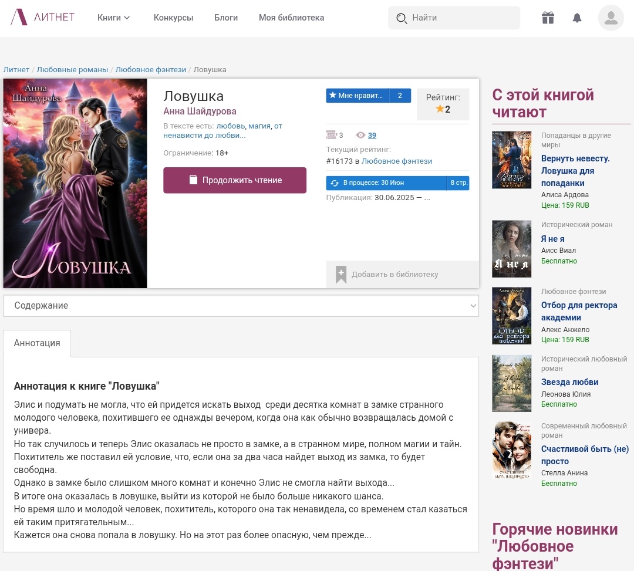Open Звезда любви title link

569,382
